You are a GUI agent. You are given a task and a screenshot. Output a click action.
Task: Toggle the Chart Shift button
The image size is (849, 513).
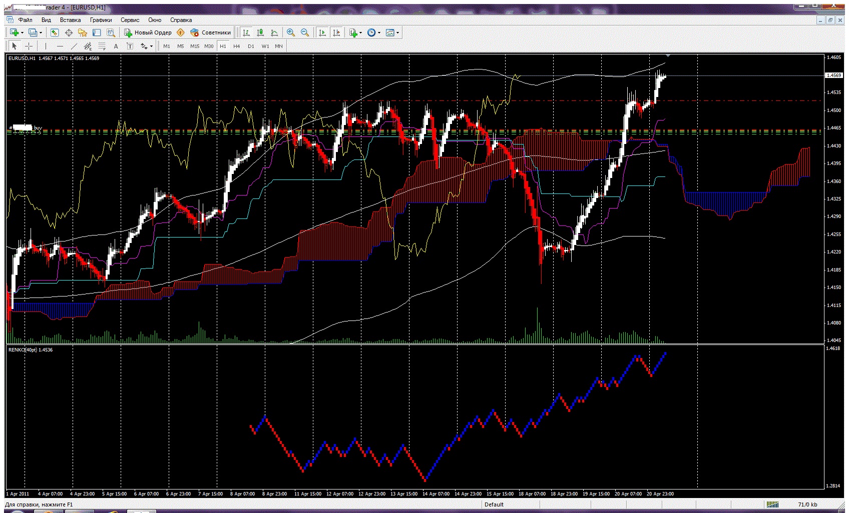[336, 32]
